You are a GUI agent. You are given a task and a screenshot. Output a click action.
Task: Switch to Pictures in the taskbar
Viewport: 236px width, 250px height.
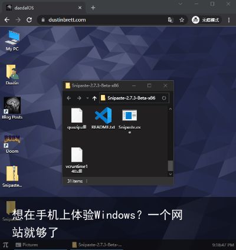(x=40, y=245)
